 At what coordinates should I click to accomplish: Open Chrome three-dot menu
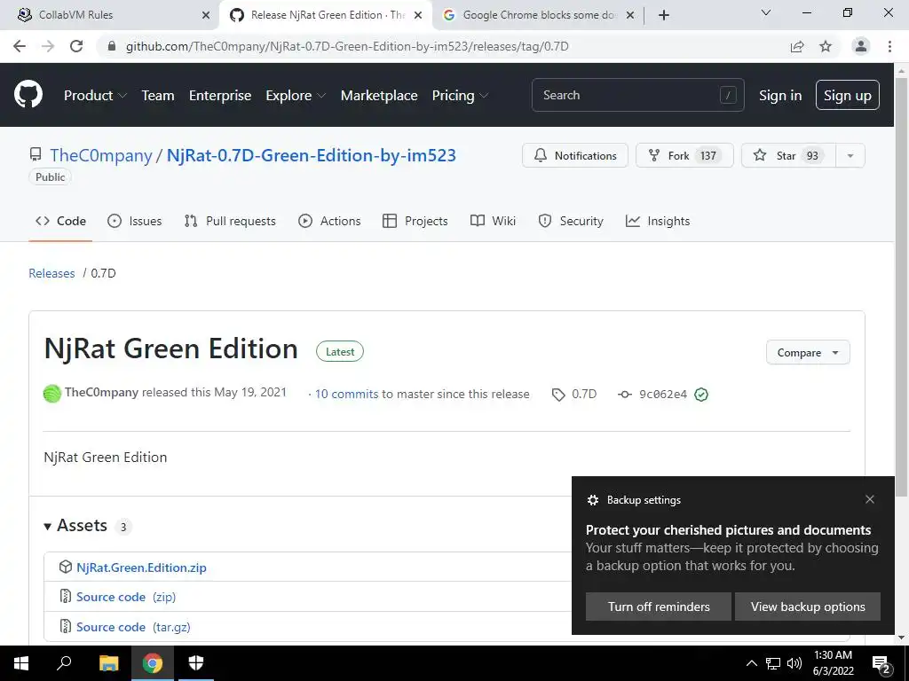pos(889,46)
